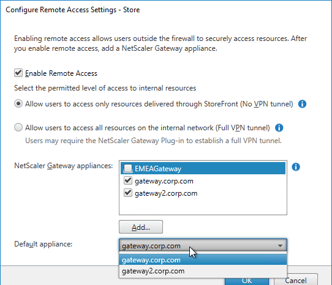The image size is (332, 285).
Task: Uncheck Enable Remote Access checkbox
Action: [x=18, y=73]
